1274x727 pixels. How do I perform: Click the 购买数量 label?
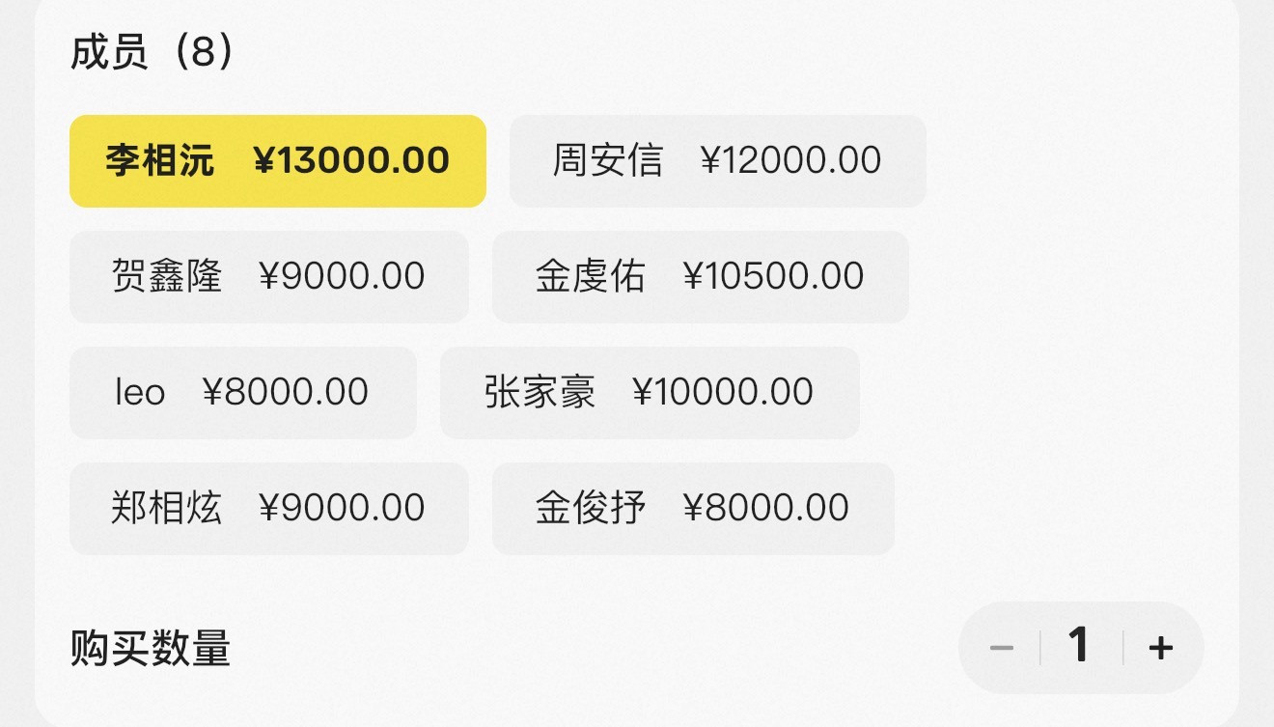[151, 649]
